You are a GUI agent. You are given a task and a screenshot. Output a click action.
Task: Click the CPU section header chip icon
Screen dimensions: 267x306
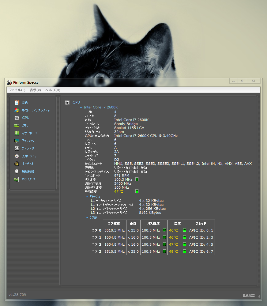tap(67, 102)
